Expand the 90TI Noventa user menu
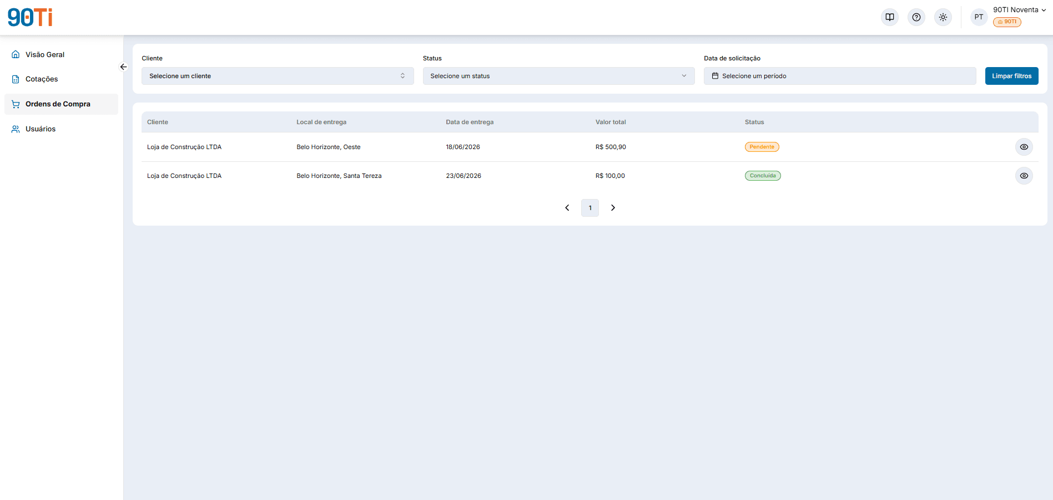The width and height of the screenshot is (1053, 500). (x=1019, y=10)
